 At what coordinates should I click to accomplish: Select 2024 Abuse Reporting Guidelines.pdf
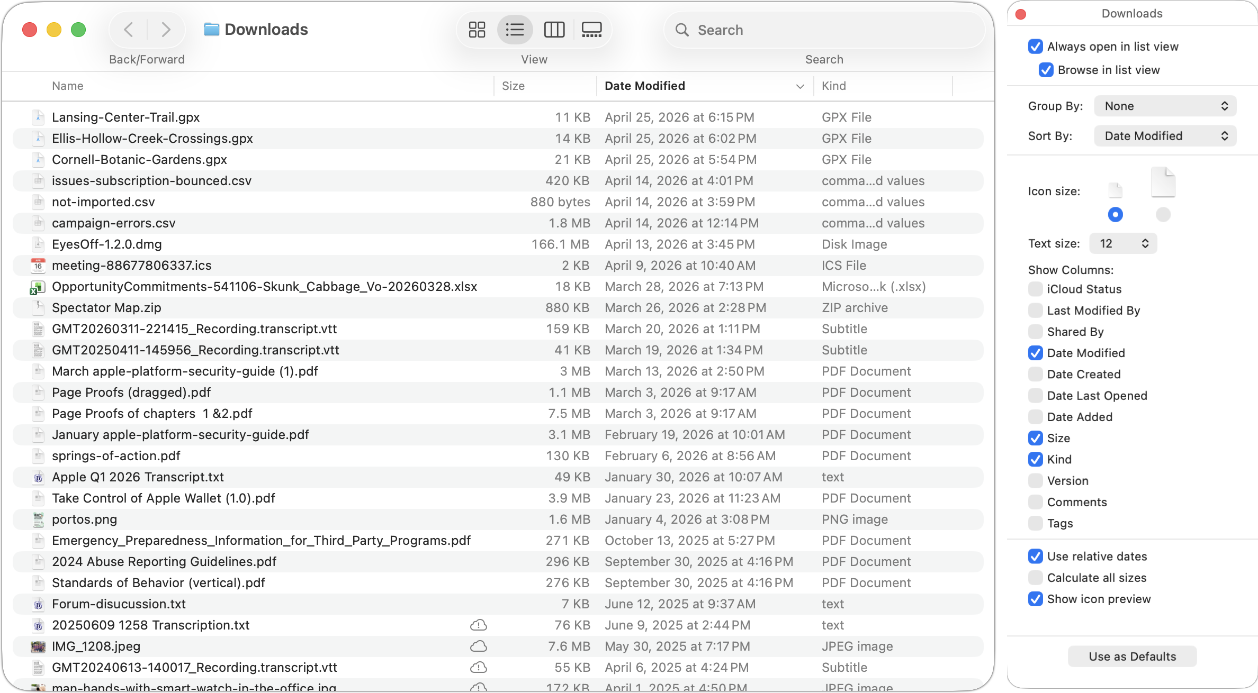[x=498, y=562]
